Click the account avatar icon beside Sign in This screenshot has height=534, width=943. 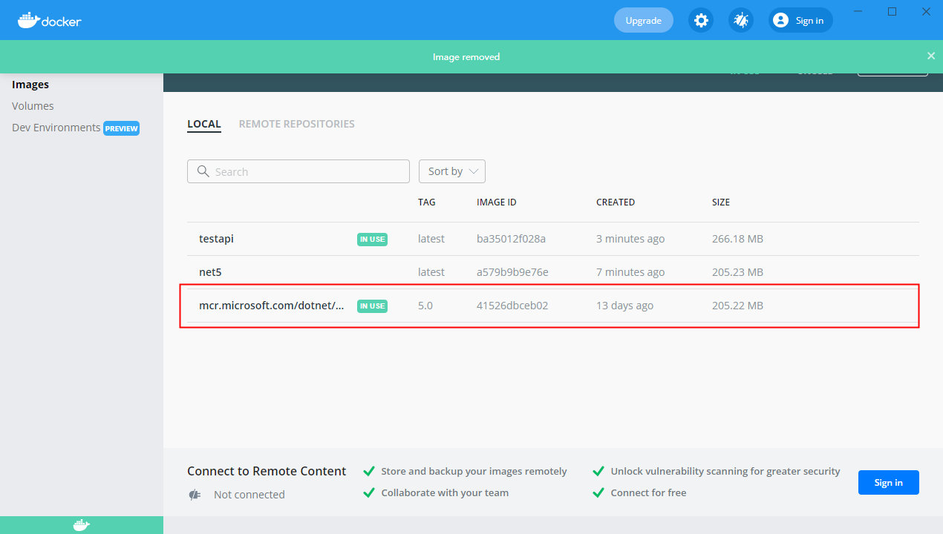[780, 20]
